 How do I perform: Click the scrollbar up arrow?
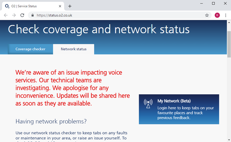click(x=229, y=22)
